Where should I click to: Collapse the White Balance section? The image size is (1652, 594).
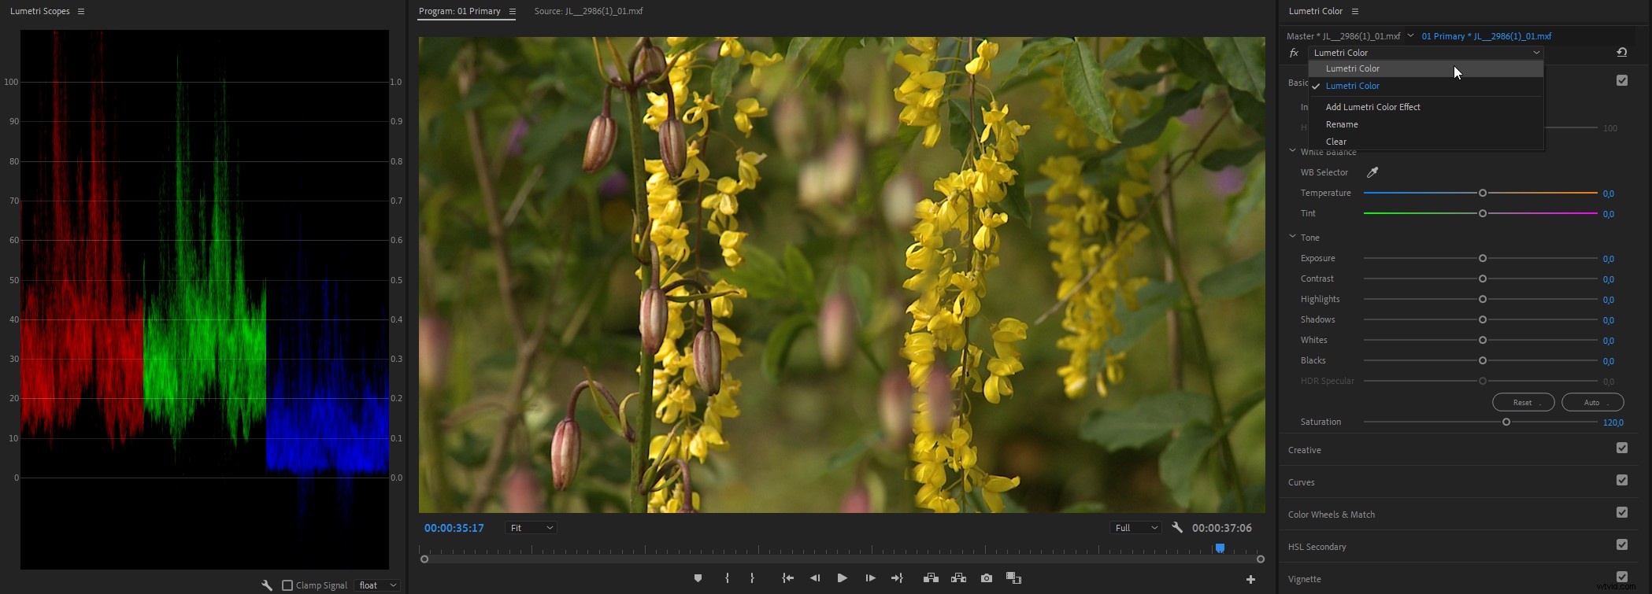1292,151
